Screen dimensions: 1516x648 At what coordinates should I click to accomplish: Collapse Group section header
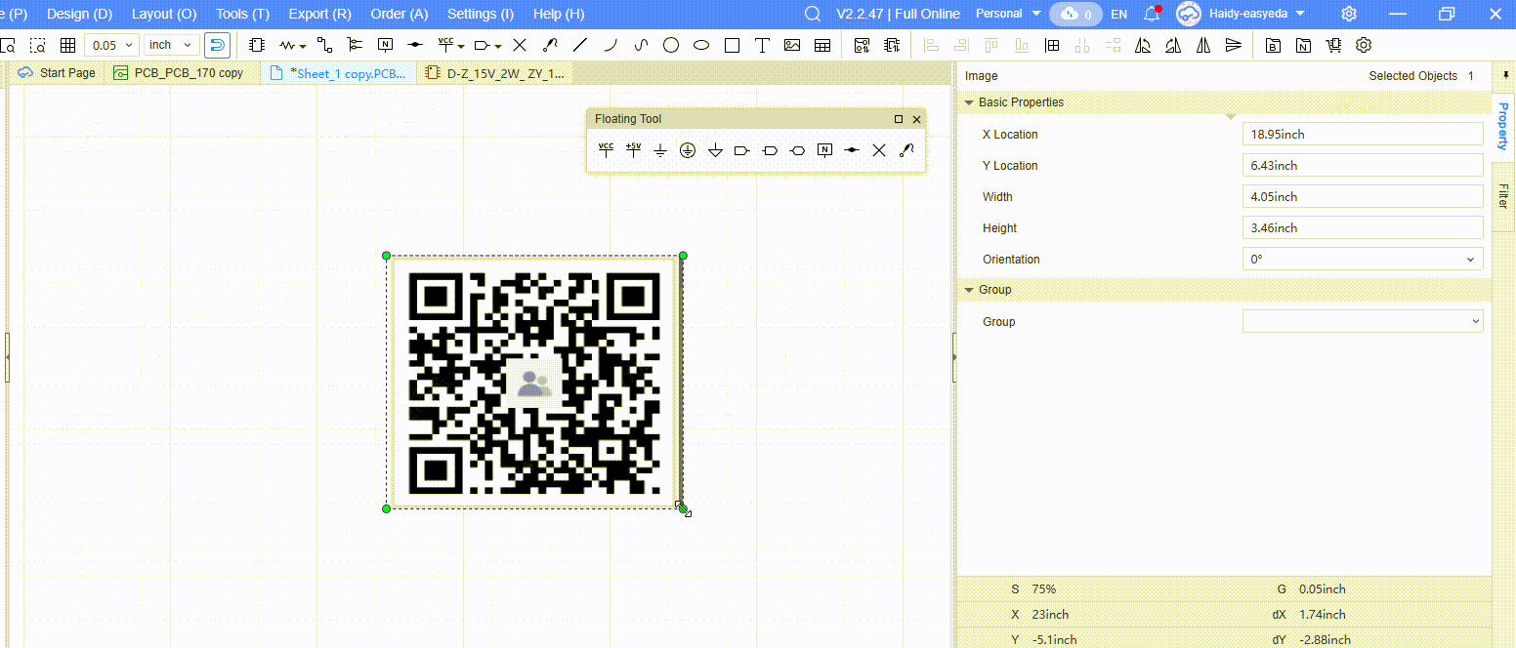point(969,290)
